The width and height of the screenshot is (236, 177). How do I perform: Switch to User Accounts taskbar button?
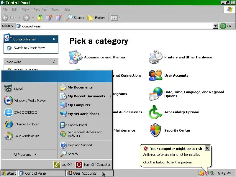click(x=90, y=173)
